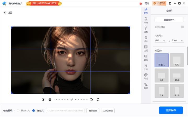Select the 画笔 (brush) tool
188x117 pixels.
point(146,86)
